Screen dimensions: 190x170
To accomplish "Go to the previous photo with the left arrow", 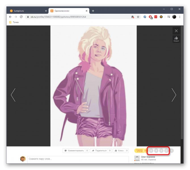I will point(13,95).
